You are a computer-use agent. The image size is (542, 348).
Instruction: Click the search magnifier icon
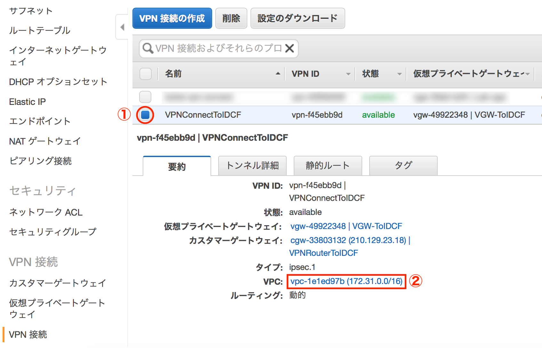click(147, 48)
